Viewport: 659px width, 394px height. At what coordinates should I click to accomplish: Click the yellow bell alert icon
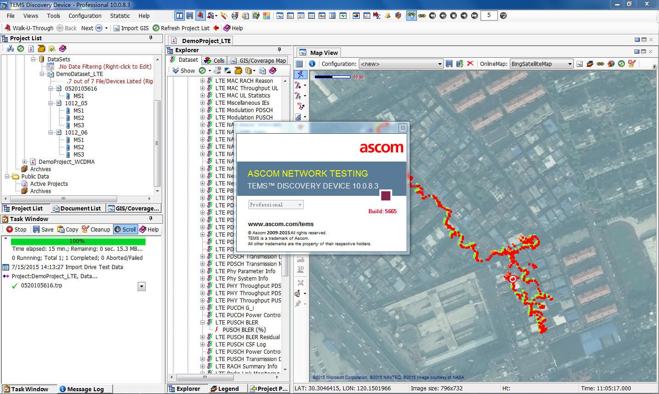[x=387, y=16]
